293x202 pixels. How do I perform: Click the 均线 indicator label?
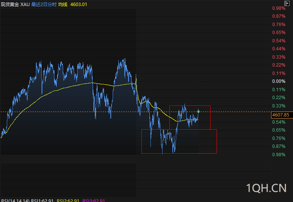[63, 5]
